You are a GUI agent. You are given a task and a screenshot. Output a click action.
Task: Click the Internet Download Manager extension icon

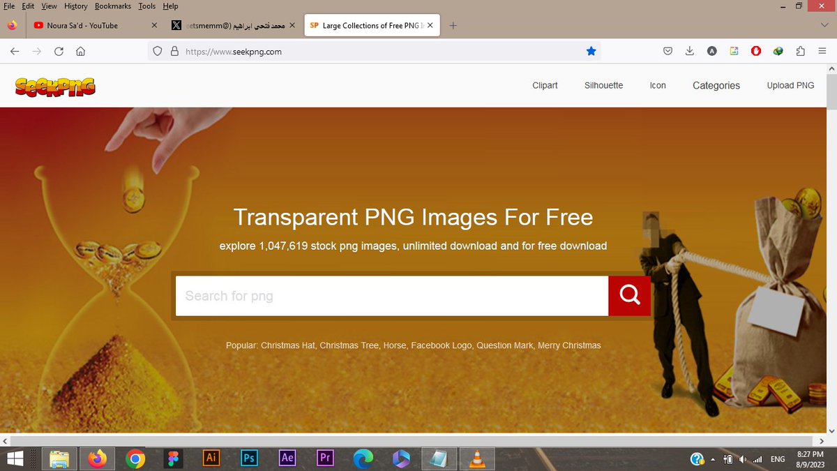click(x=778, y=51)
